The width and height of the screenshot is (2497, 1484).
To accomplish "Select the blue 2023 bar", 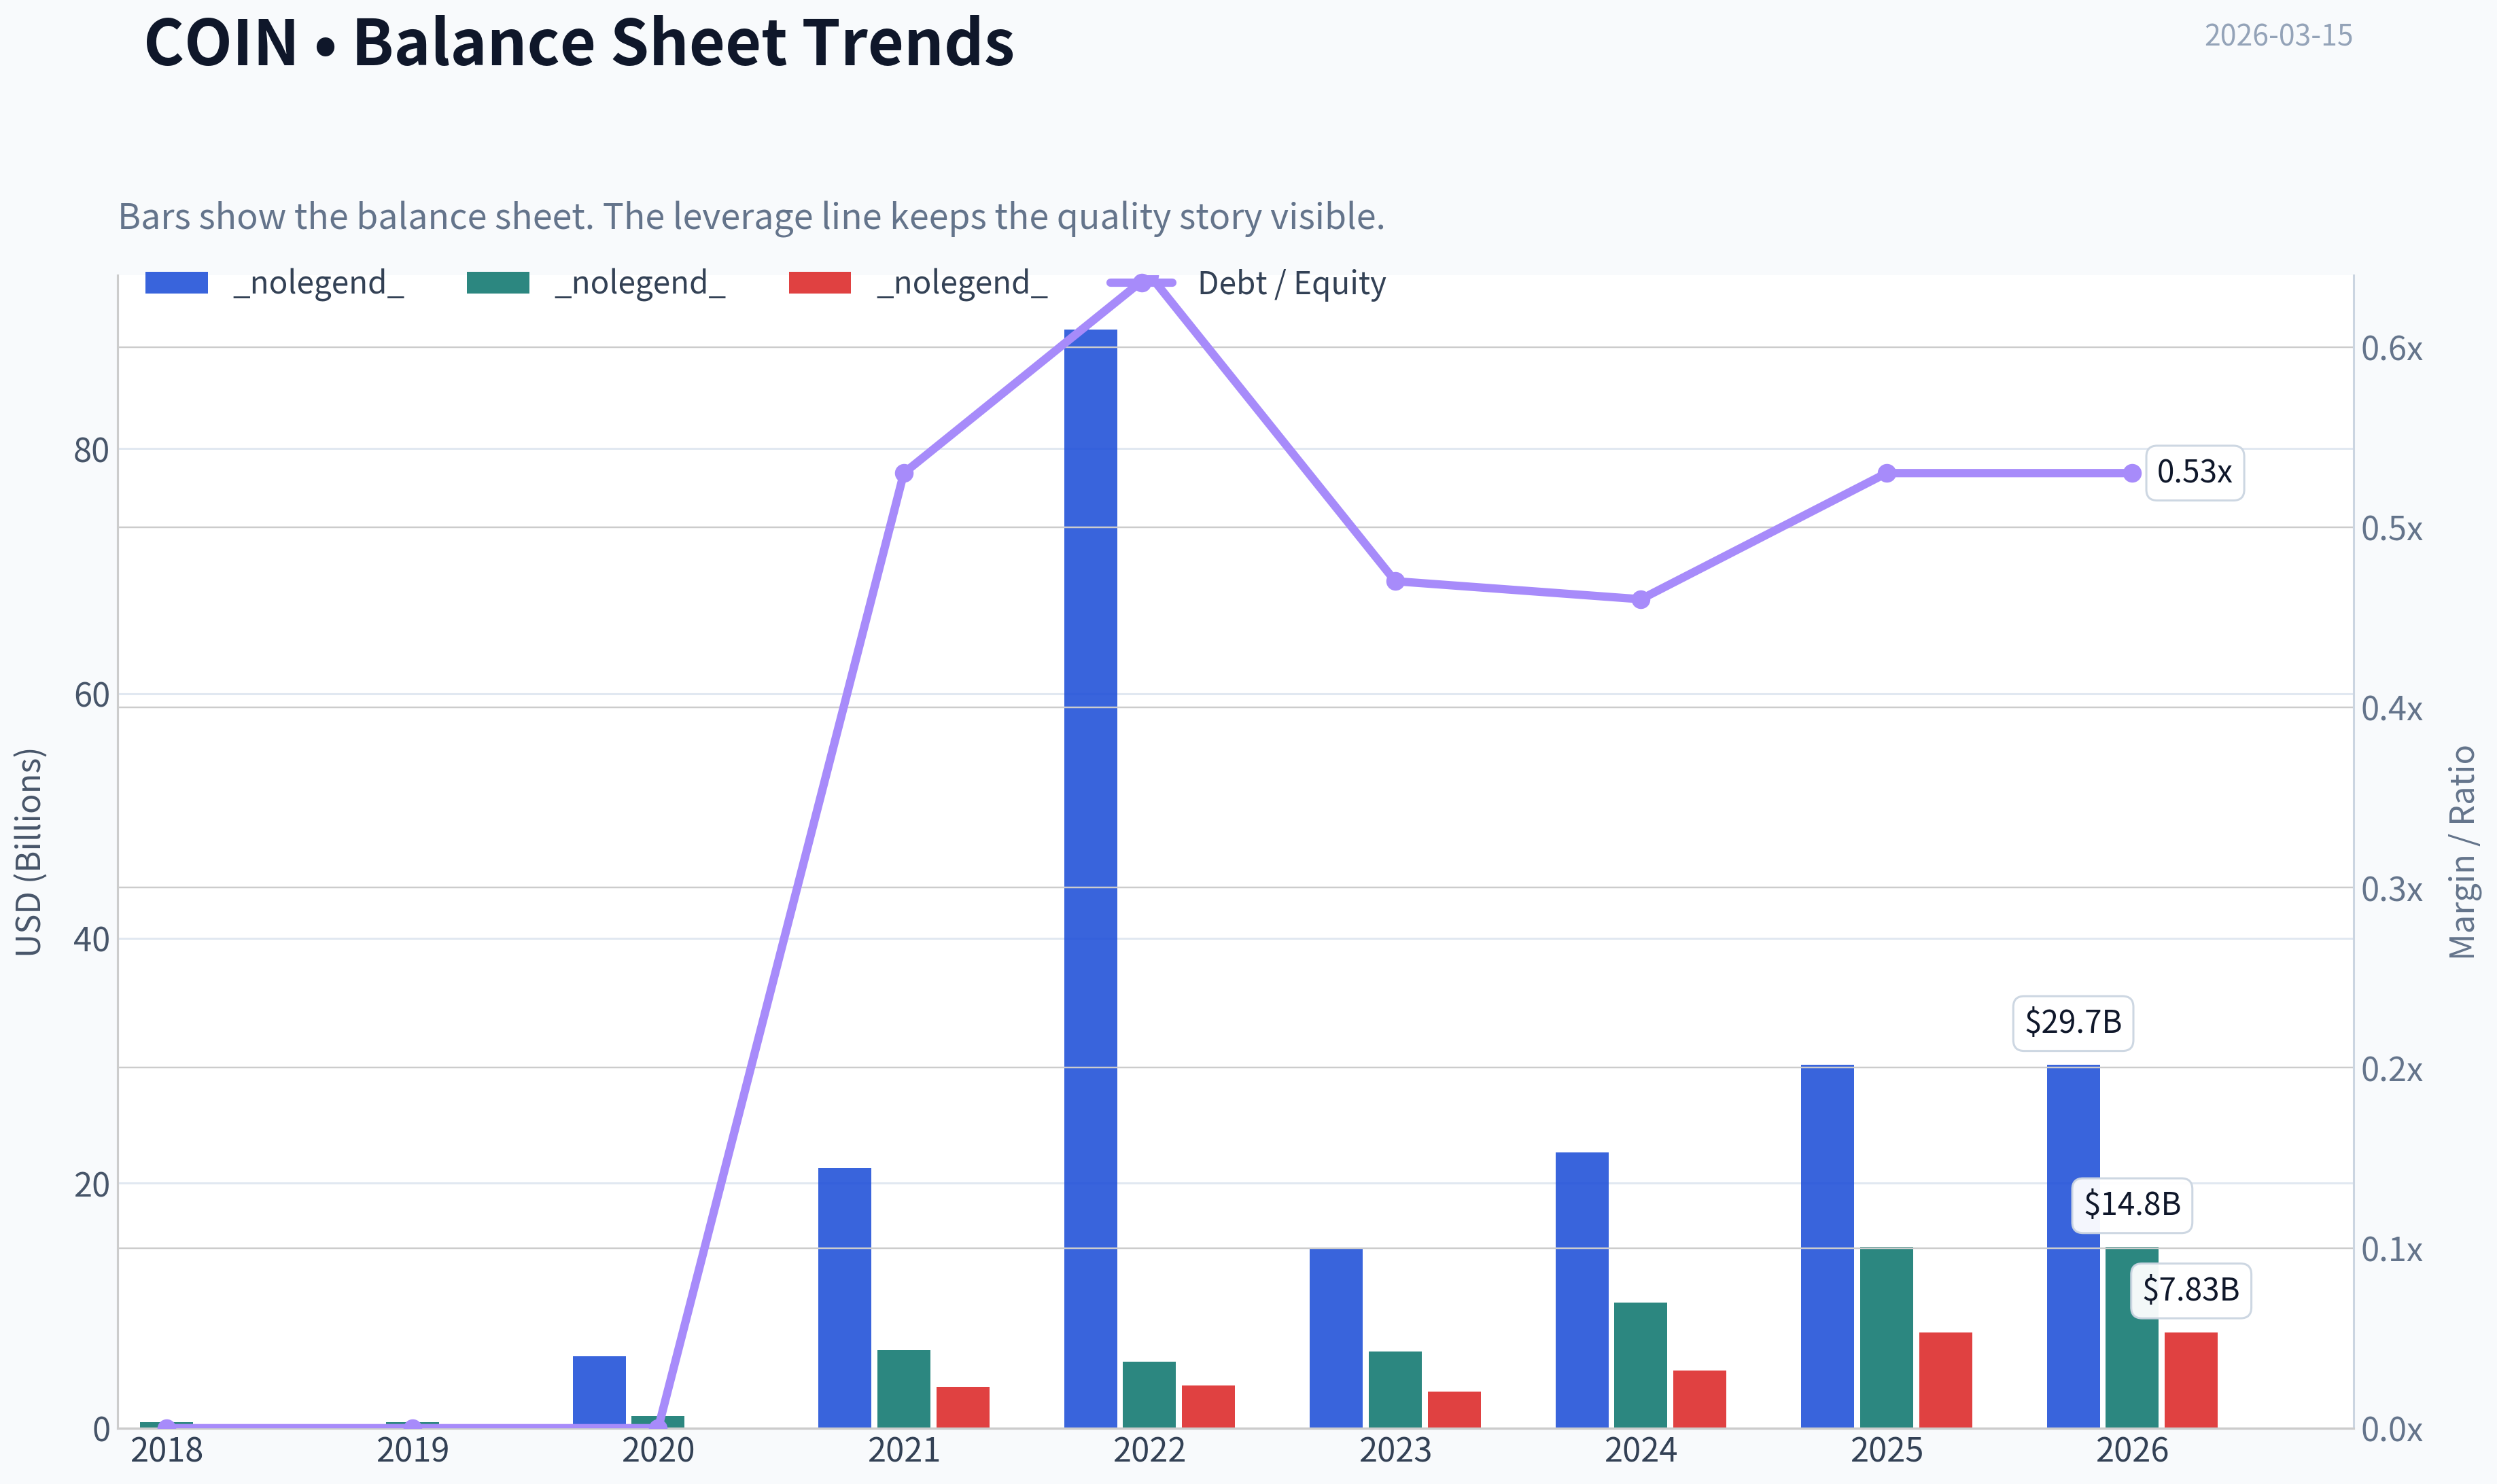I will pyautogui.click(x=1336, y=1338).
